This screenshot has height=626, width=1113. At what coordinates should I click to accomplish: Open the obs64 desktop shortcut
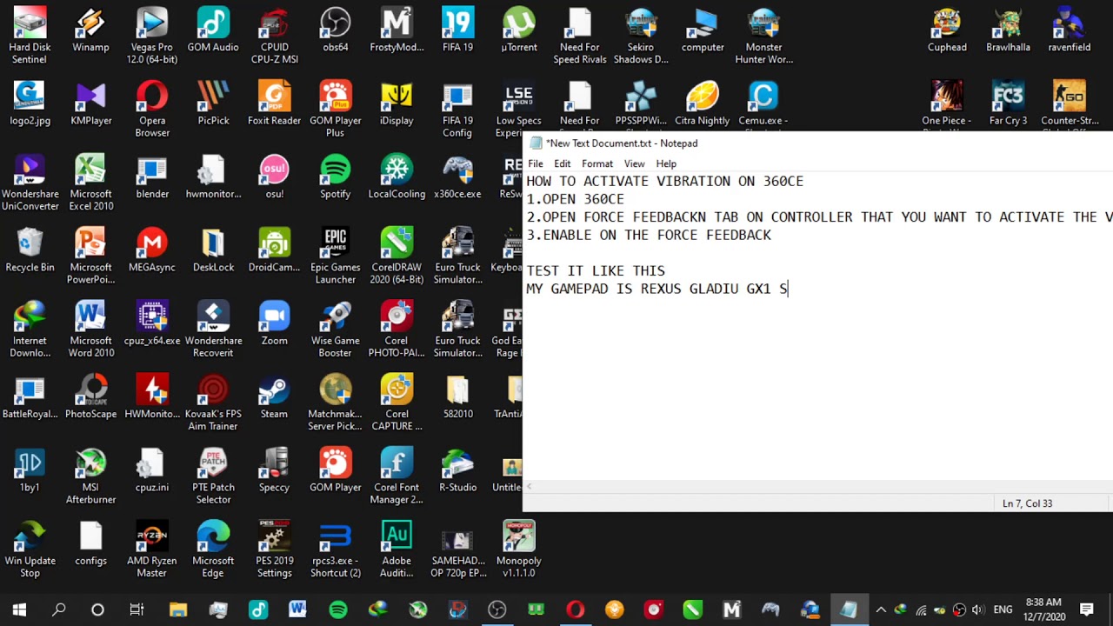pyautogui.click(x=336, y=30)
